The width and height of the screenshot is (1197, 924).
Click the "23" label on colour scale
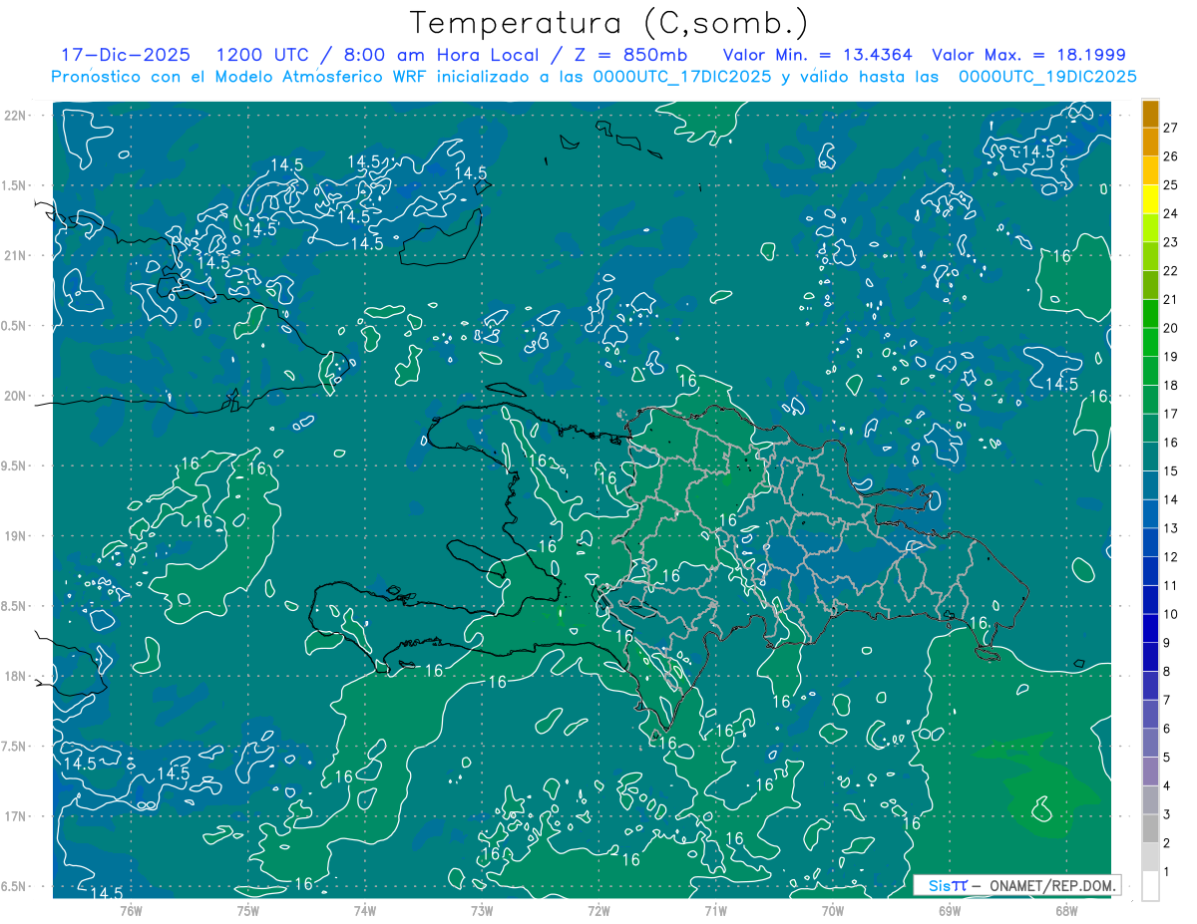tap(1171, 242)
